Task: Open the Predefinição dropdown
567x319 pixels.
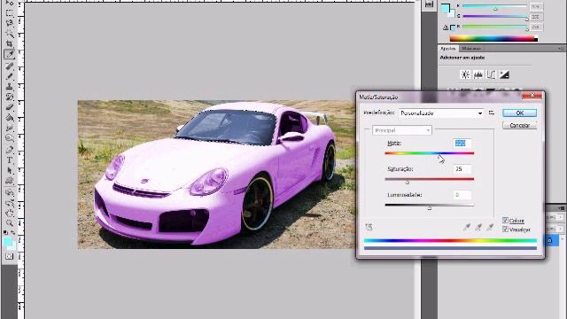Action: pyautogui.click(x=441, y=113)
